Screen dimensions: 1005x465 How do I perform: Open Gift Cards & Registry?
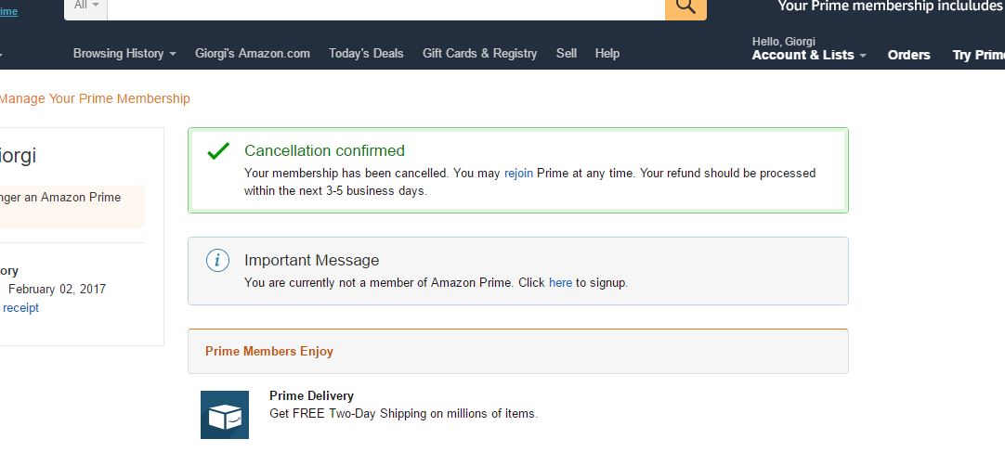point(479,54)
